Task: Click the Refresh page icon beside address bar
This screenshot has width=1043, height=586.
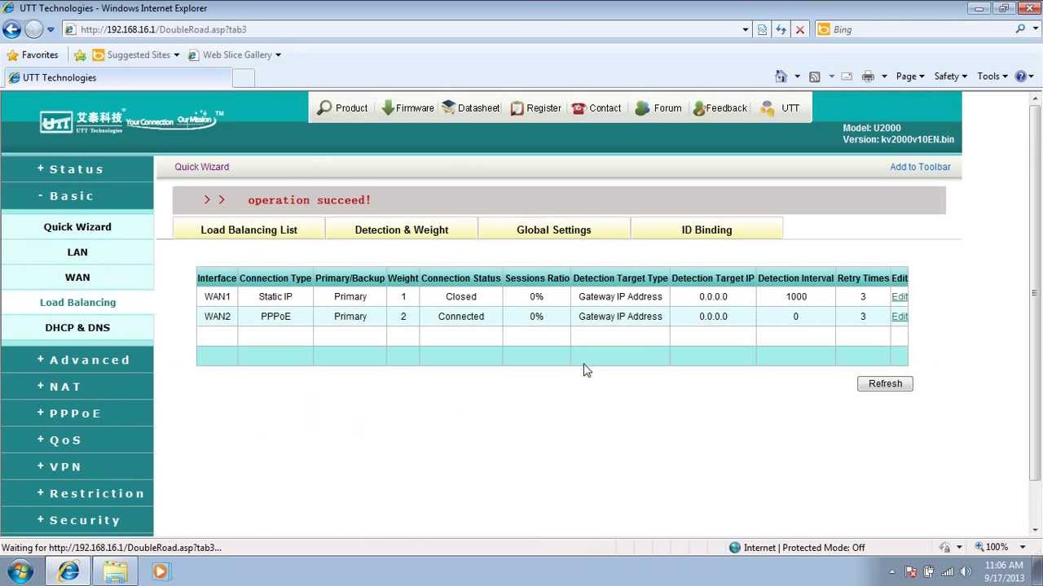Action: coord(781,29)
